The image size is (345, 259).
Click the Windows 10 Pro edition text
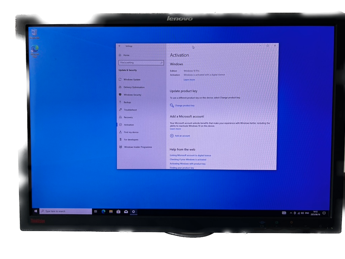[x=191, y=71]
